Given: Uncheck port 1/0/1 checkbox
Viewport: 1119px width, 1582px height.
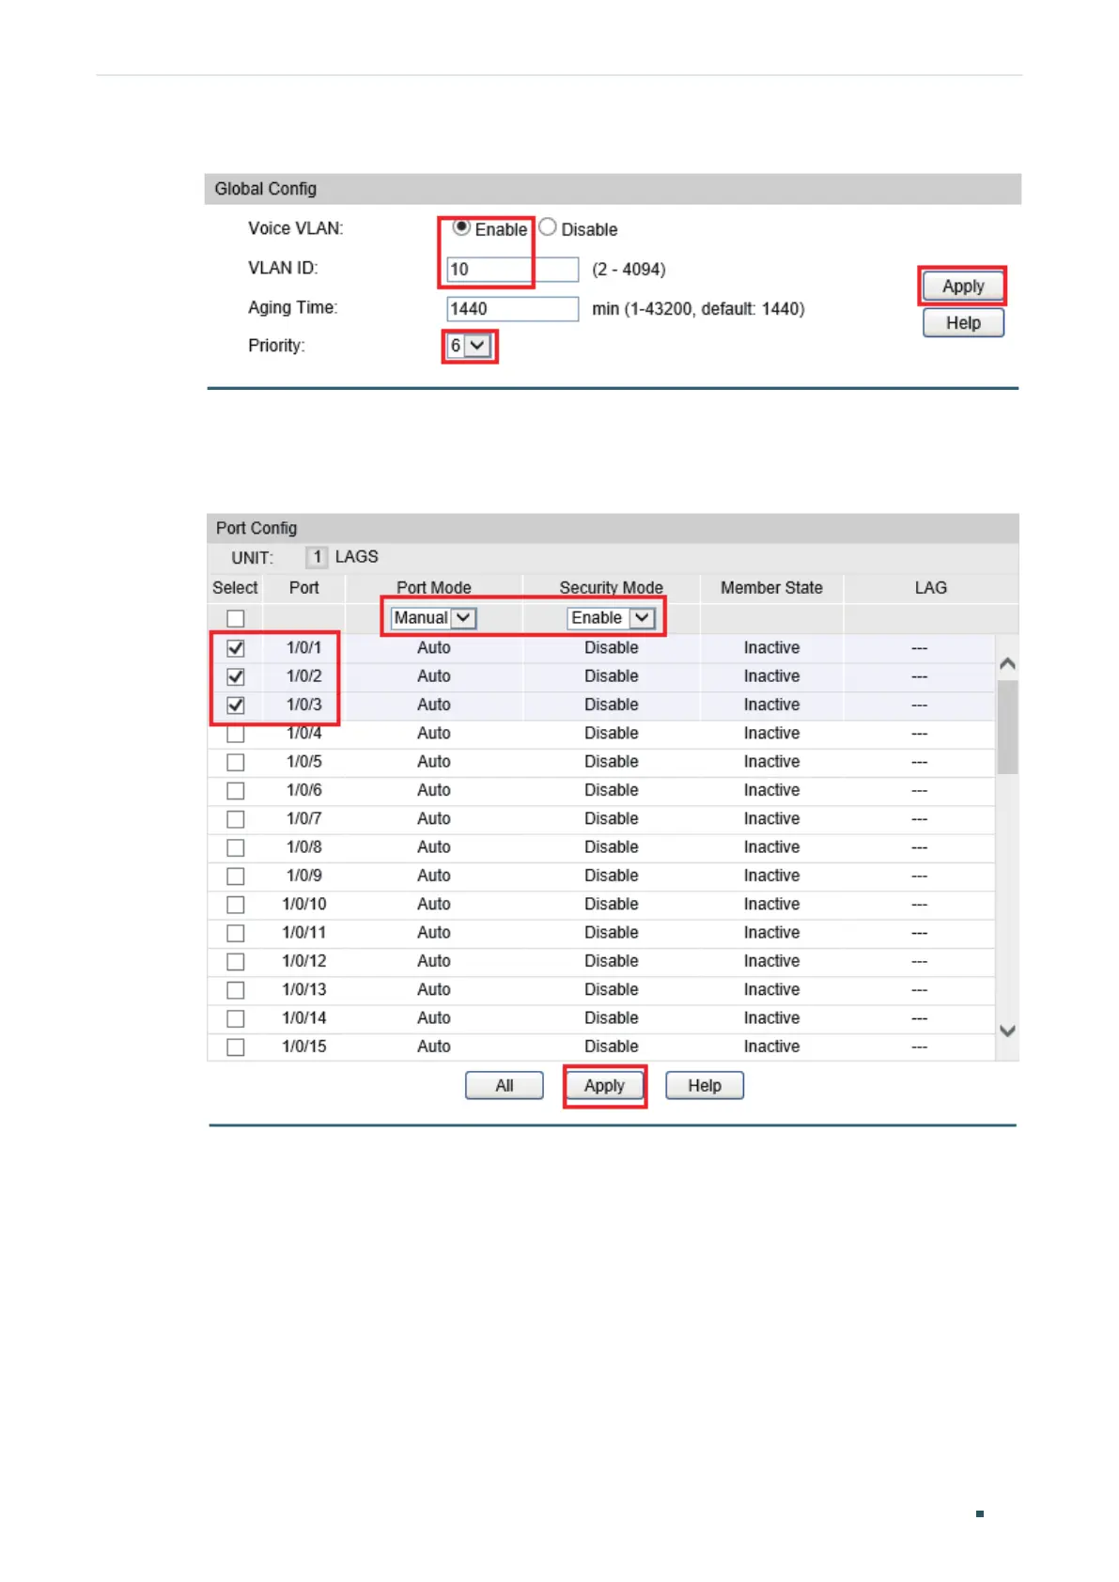Looking at the screenshot, I should (x=236, y=648).
